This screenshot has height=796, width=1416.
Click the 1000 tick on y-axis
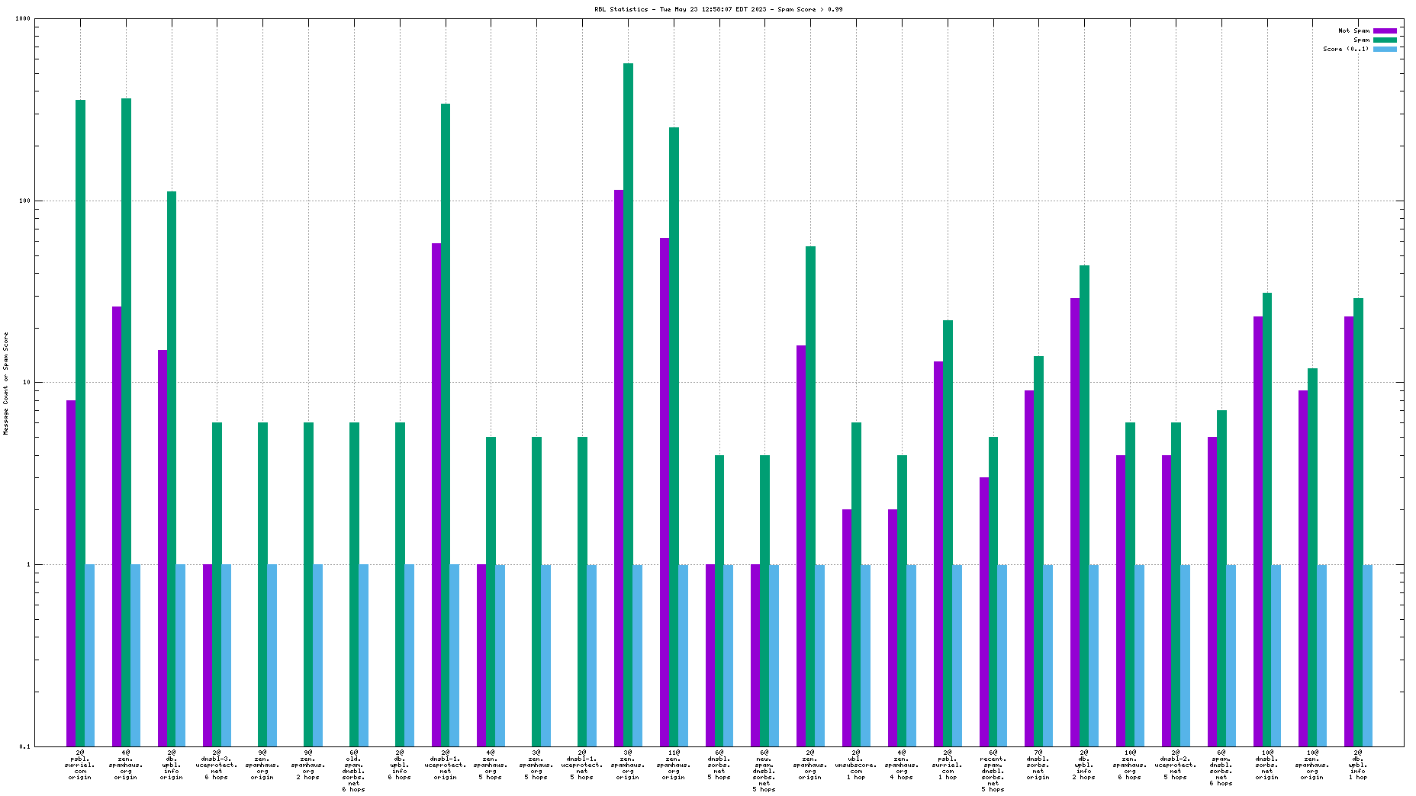coord(22,19)
